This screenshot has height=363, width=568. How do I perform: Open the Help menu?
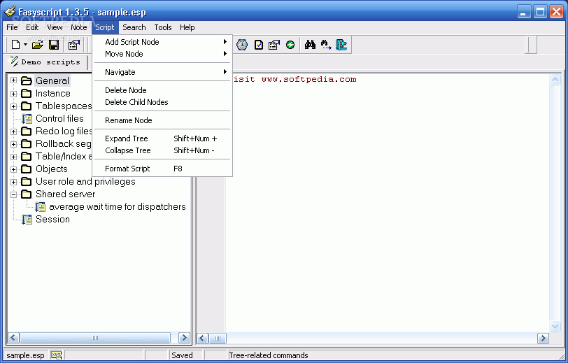[x=187, y=27]
